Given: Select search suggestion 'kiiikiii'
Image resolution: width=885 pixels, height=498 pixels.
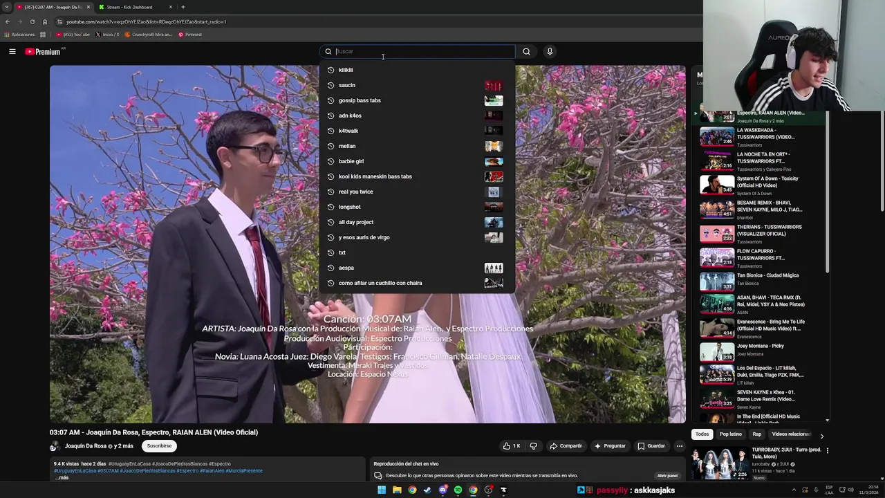Looking at the screenshot, I should tap(417, 70).
